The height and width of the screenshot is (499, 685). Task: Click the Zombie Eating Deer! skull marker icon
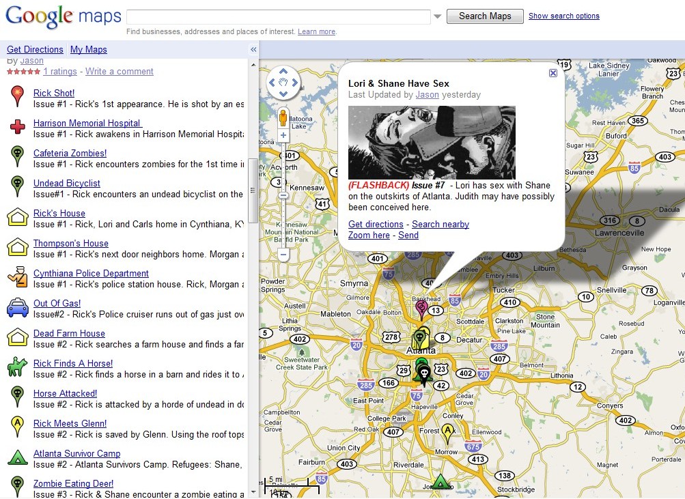[17, 487]
